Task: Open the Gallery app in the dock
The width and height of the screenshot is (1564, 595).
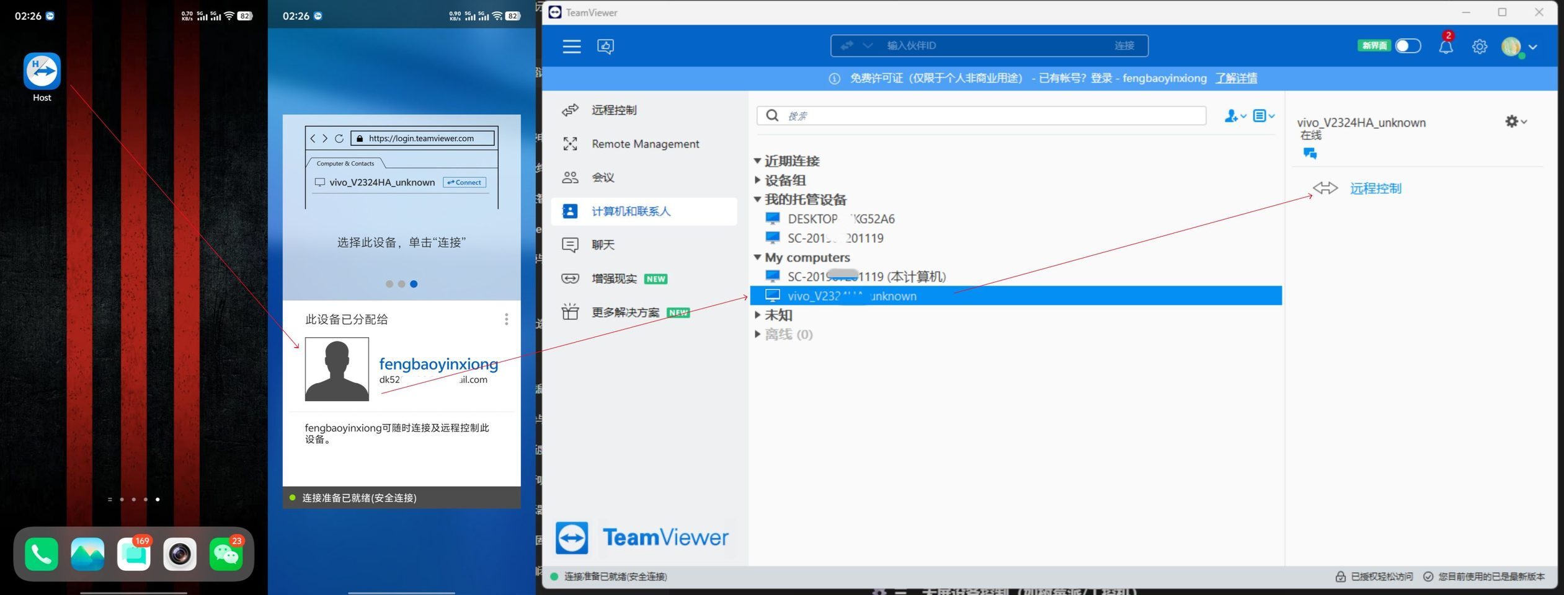Action: coord(87,554)
